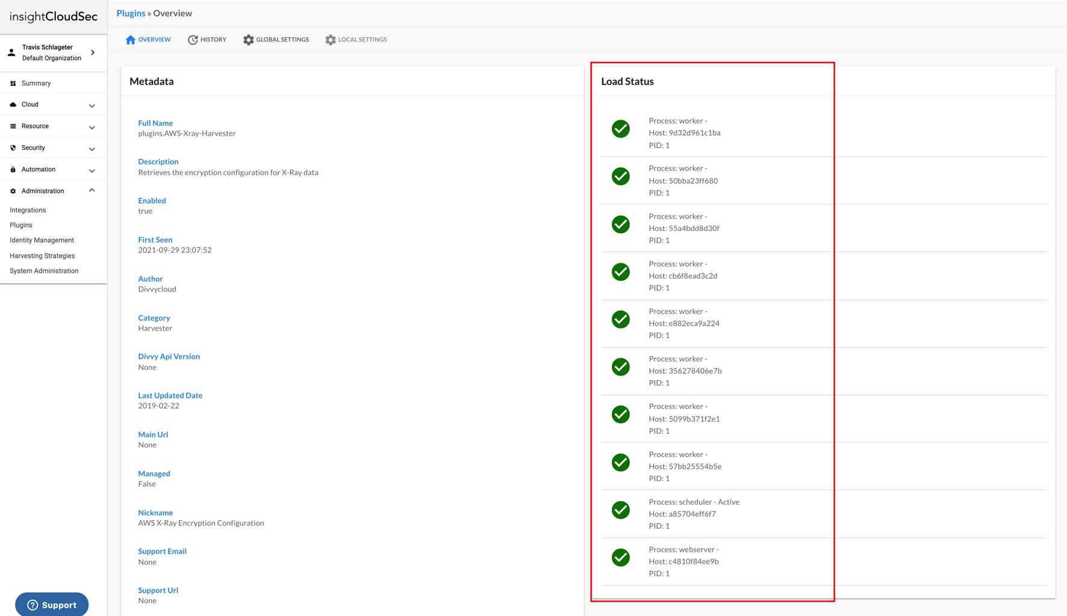Open Integrations under Administration

coord(28,211)
